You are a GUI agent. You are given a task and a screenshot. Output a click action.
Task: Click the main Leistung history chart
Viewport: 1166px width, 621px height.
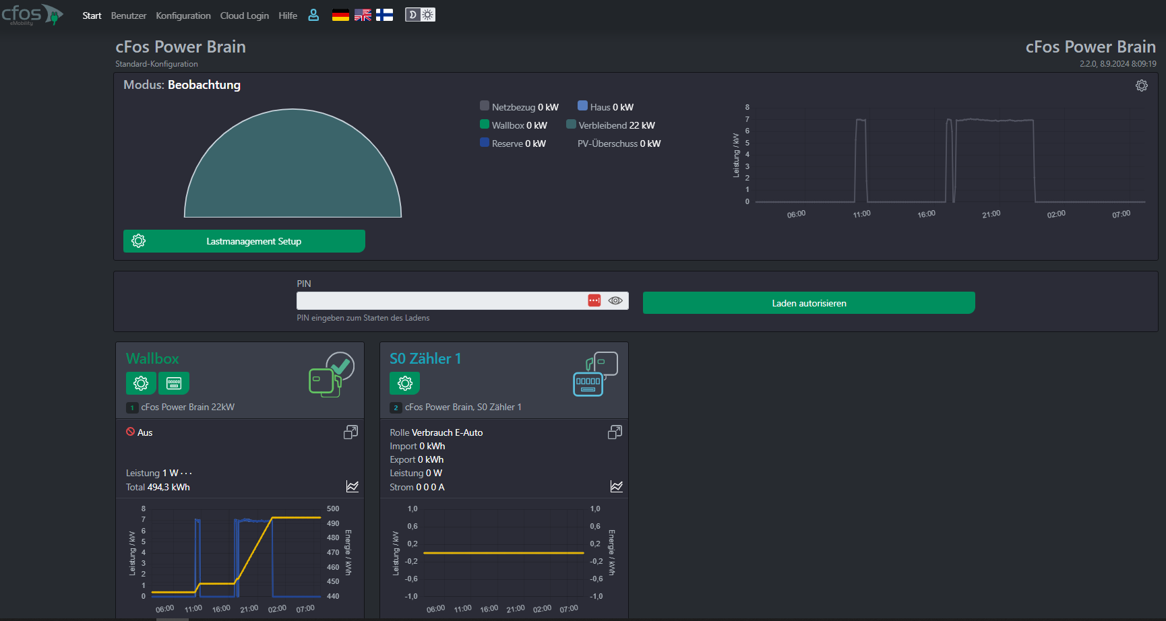(940, 160)
